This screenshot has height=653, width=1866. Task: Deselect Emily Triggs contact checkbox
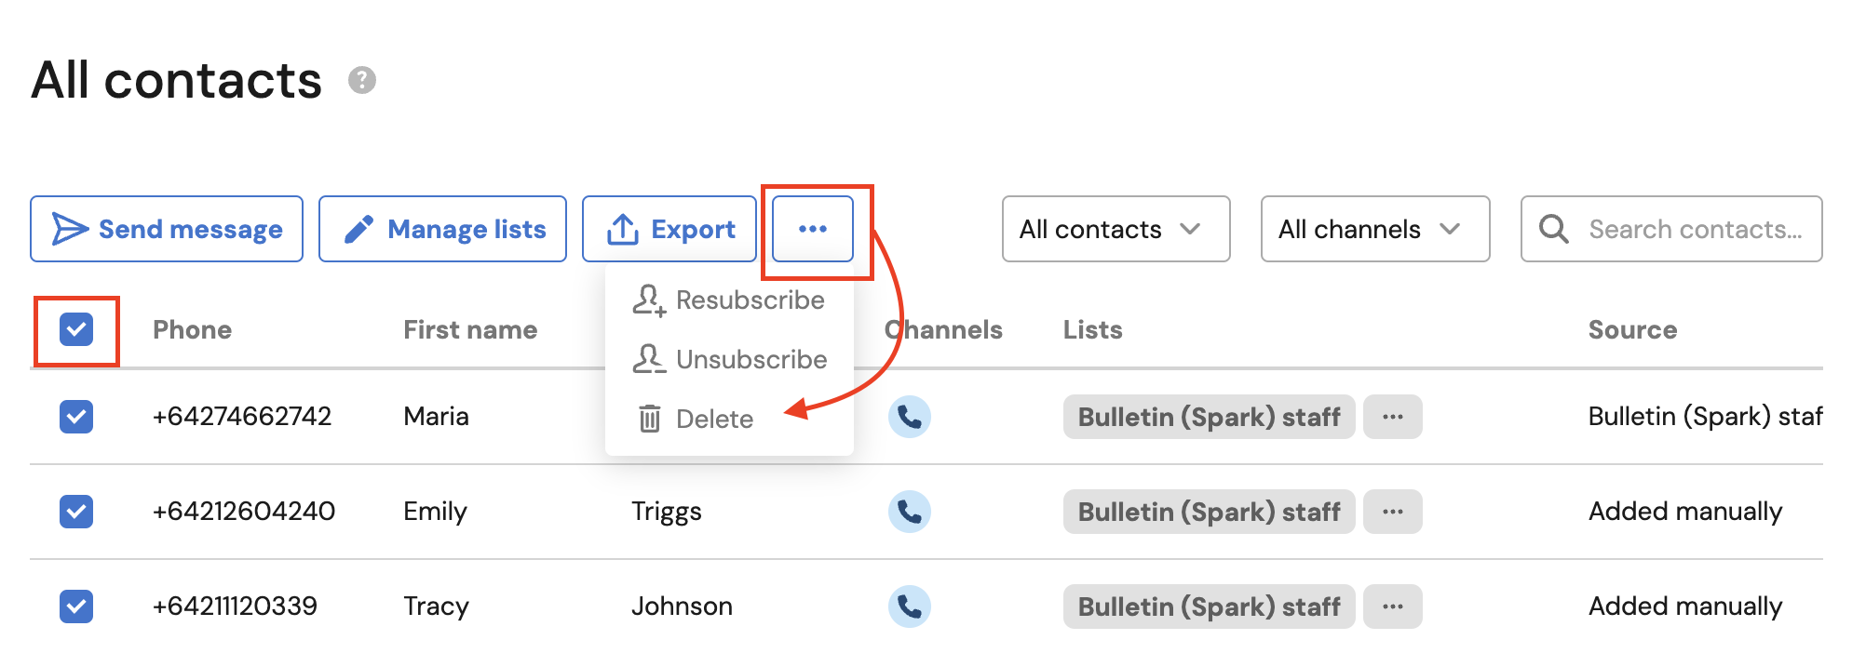pyautogui.click(x=76, y=512)
